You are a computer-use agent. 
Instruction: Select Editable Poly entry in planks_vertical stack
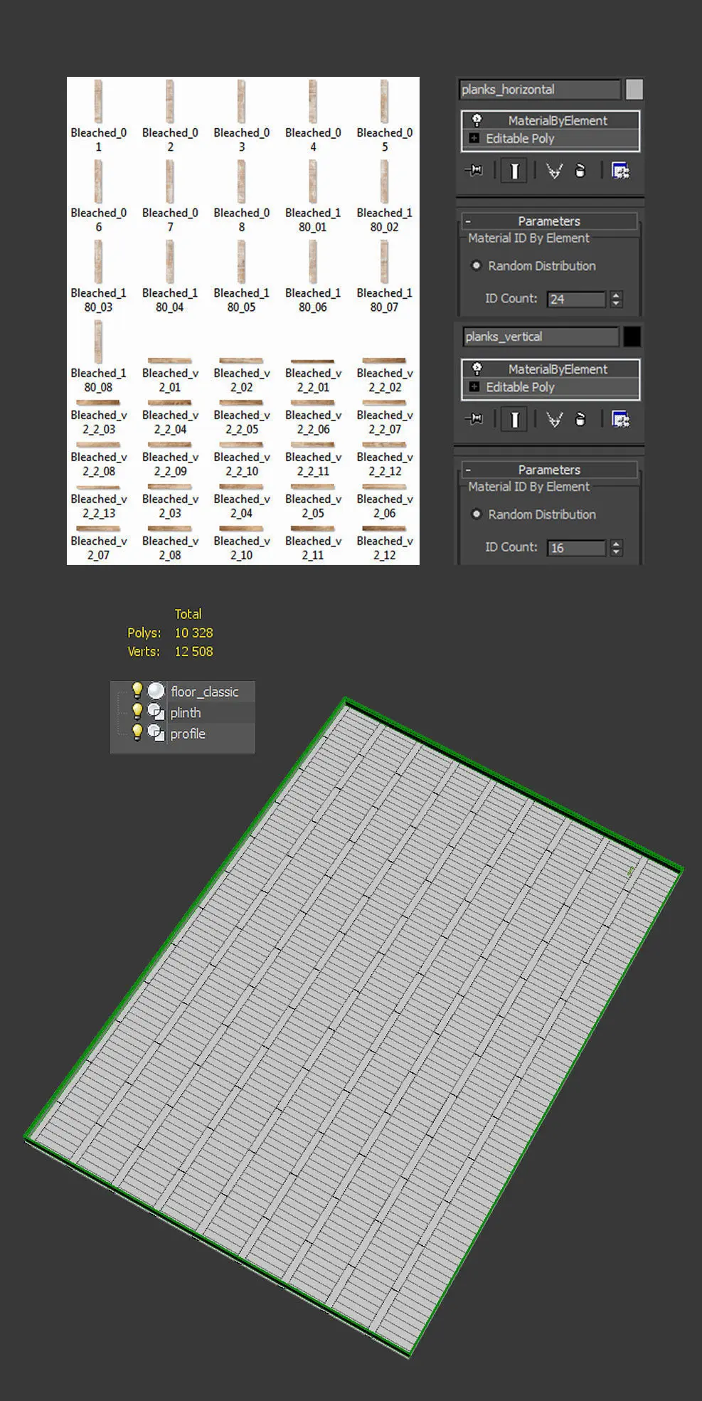[551, 386]
